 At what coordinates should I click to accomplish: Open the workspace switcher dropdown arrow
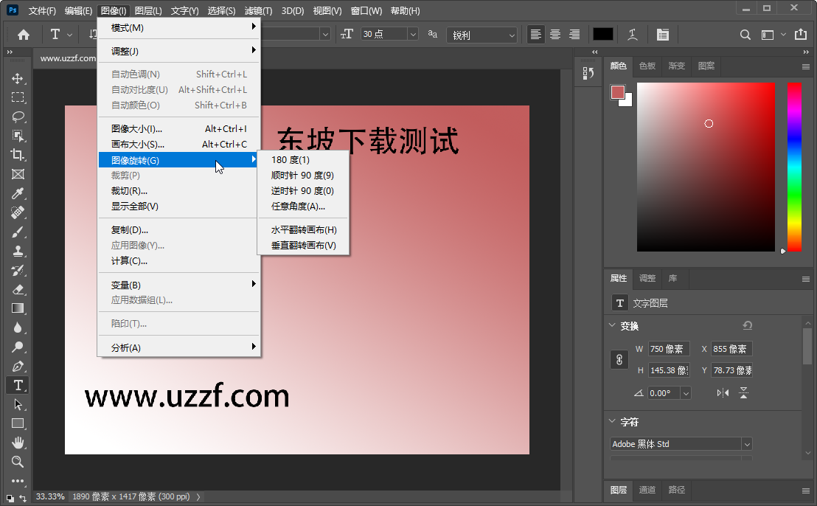point(783,35)
